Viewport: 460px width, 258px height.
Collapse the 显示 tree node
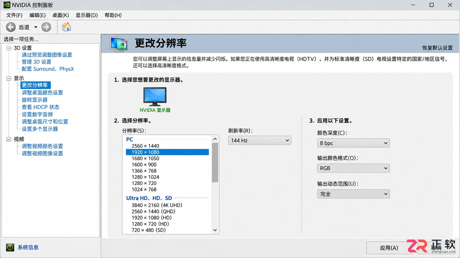(9, 78)
